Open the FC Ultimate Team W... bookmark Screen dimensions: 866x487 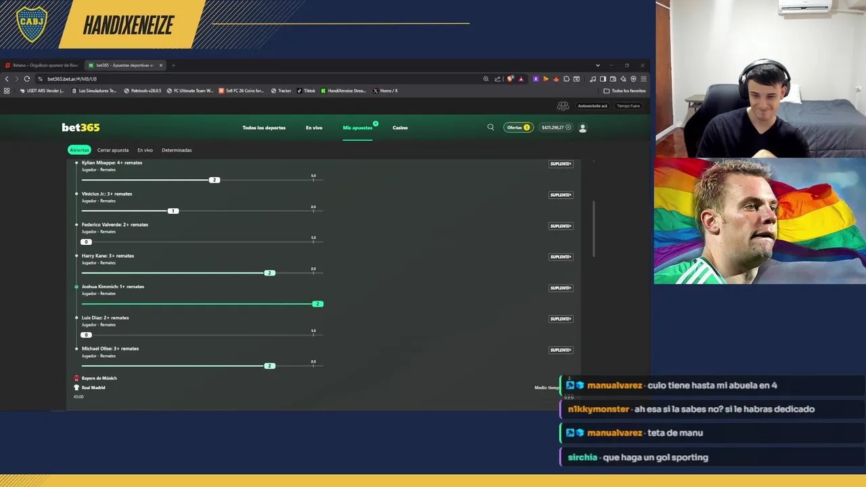point(190,91)
